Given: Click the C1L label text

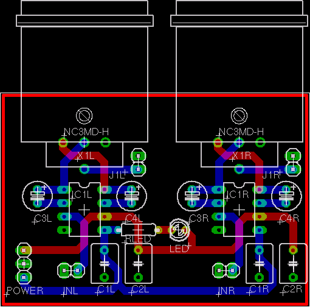Looking at the screenshot, I should [106, 289].
